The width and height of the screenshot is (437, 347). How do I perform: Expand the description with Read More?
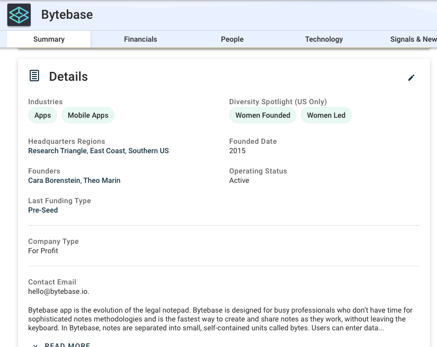[x=61, y=344]
